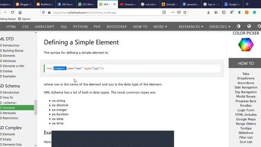Switch to the BraiNostalg tab
Viewport: 261px width, 147px height.
pos(45,4)
